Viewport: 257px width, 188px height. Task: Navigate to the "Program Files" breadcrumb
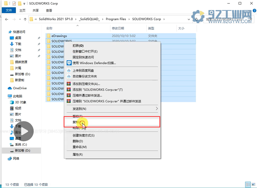tap(116, 19)
